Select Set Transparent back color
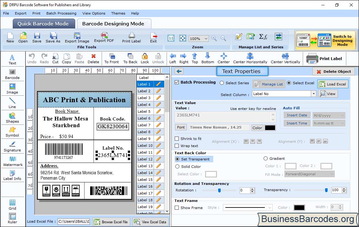359x227 pixels. coord(177,159)
